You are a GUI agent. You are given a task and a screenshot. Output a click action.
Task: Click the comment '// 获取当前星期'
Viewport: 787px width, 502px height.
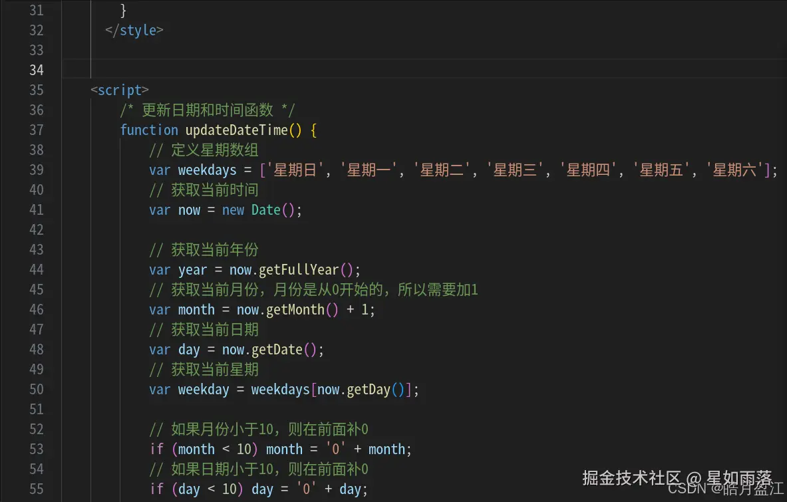[x=204, y=370]
